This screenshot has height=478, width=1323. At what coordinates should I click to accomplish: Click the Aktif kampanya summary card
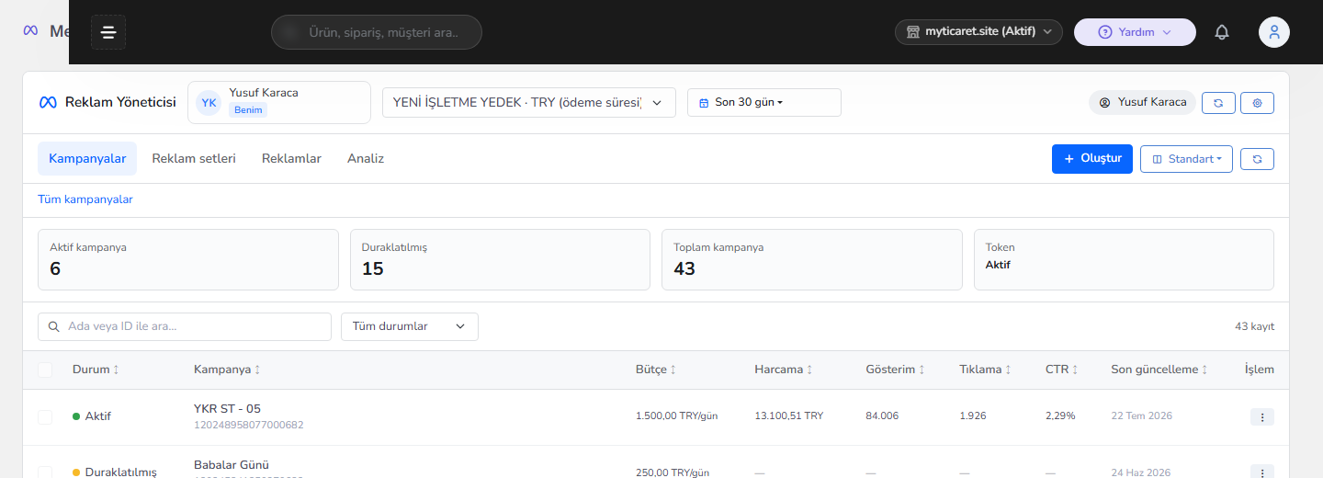pyautogui.click(x=188, y=260)
